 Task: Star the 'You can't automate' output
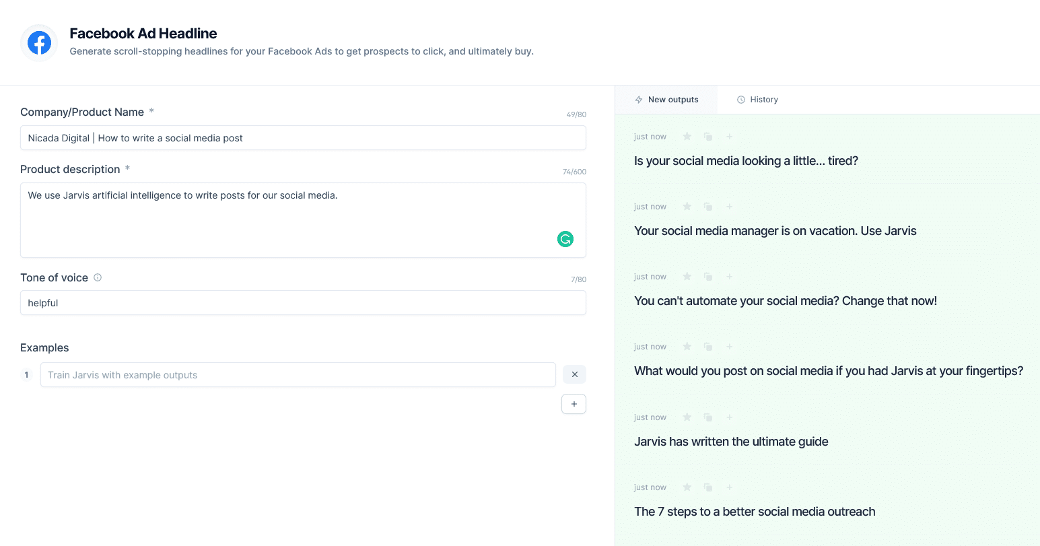pyautogui.click(x=687, y=277)
